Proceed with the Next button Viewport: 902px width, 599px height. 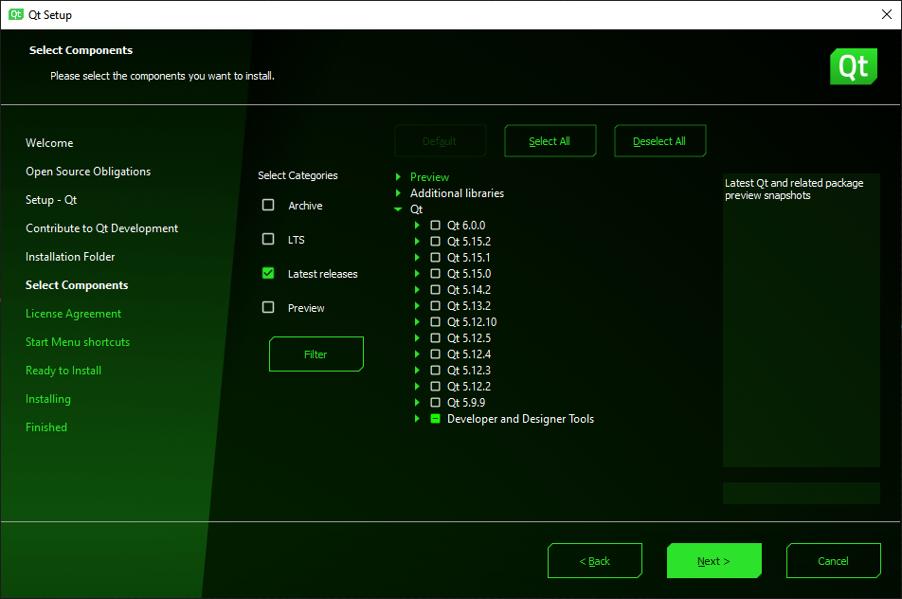click(x=713, y=560)
